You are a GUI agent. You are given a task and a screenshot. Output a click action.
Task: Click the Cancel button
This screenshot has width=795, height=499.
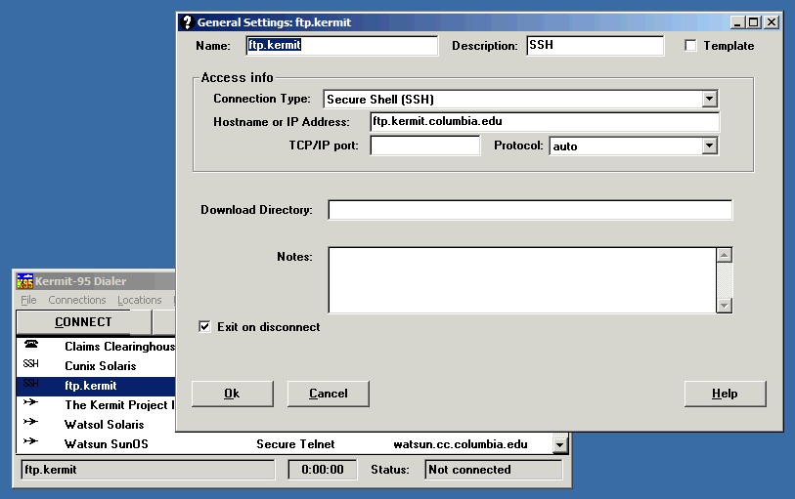coord(328,394)
